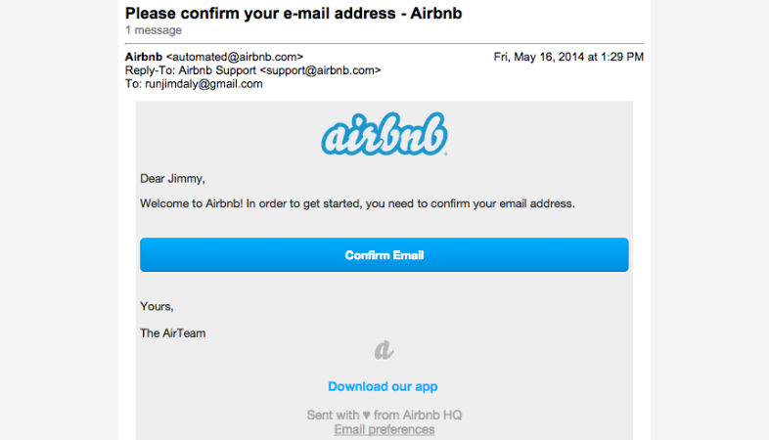Click the small gray 'a' footer logo
The image size is (769, 440).
[384, 350]
